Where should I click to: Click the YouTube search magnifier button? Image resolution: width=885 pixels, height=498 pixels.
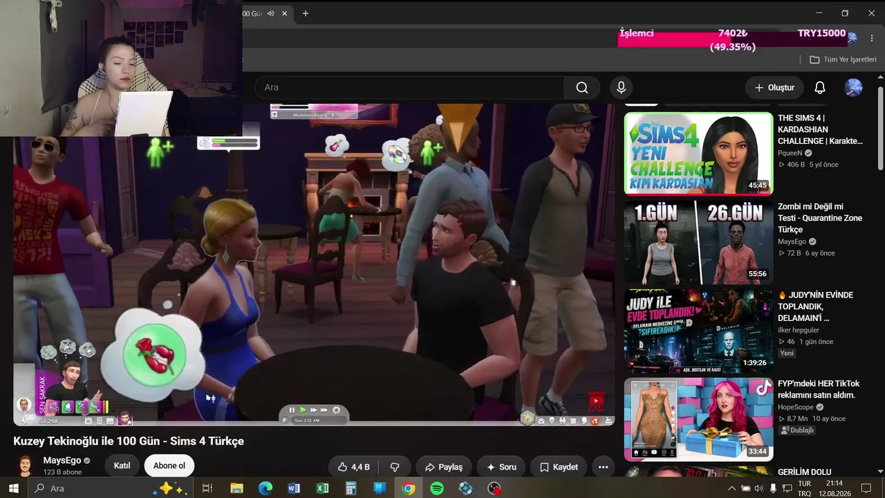(x=582, y=88)
